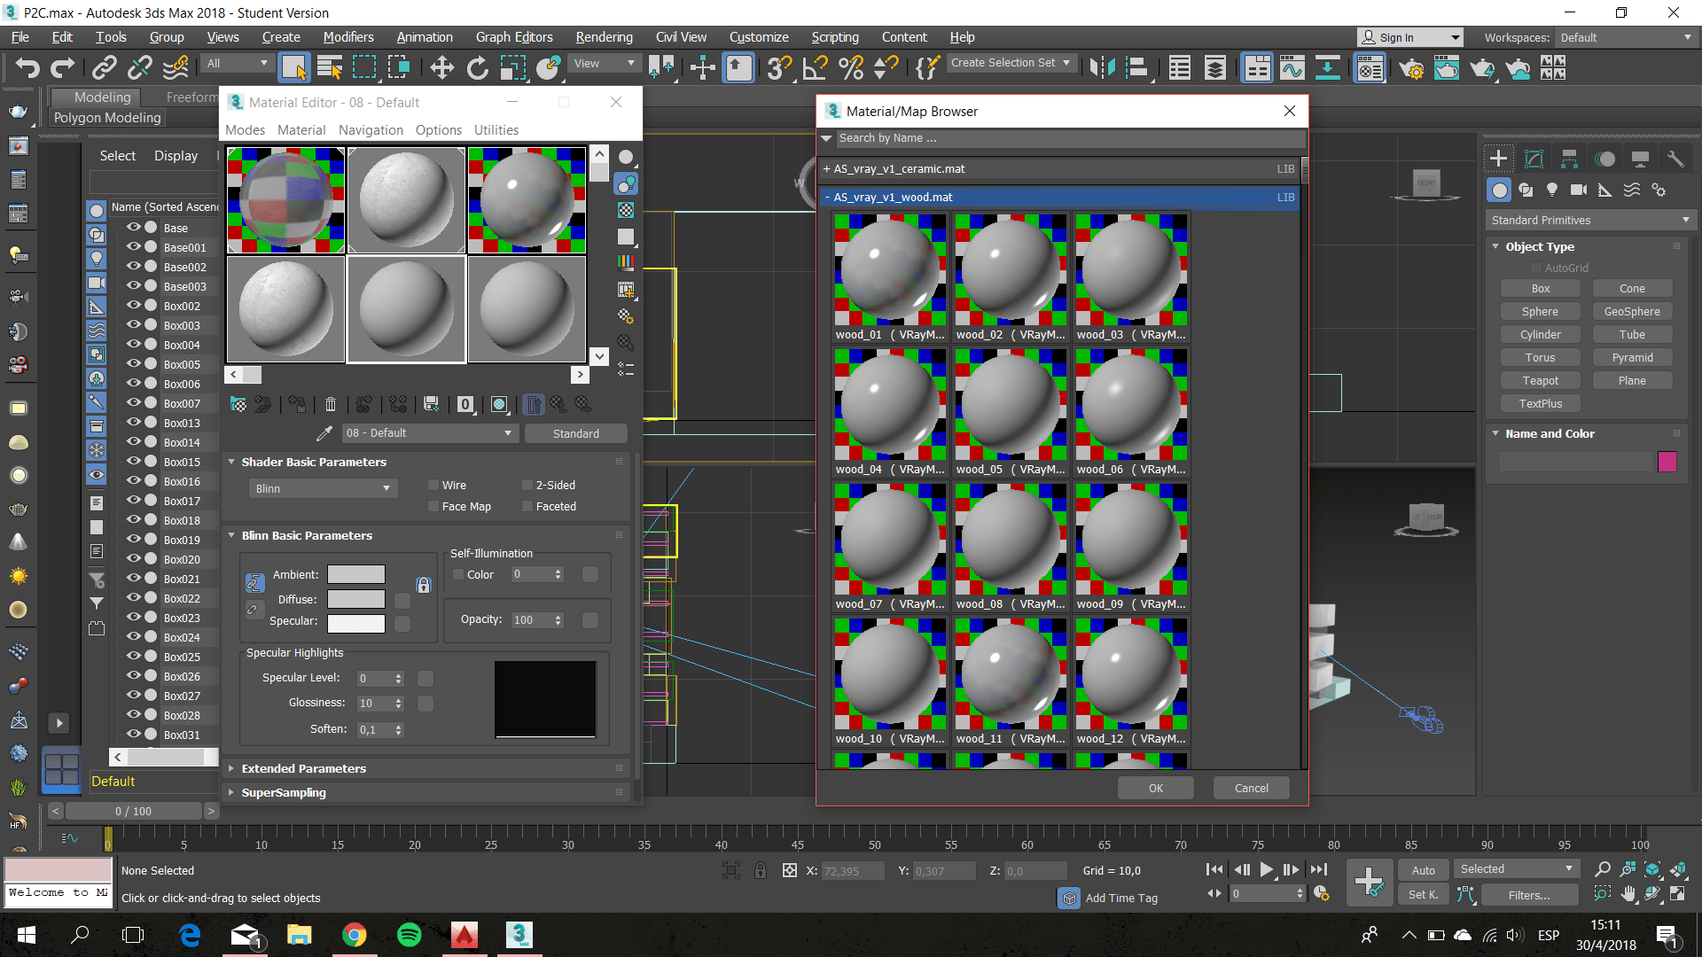This screenshot has height=957, width=1702.
Task: Click the material eyedropper pick icon
Action: [324, 433]
